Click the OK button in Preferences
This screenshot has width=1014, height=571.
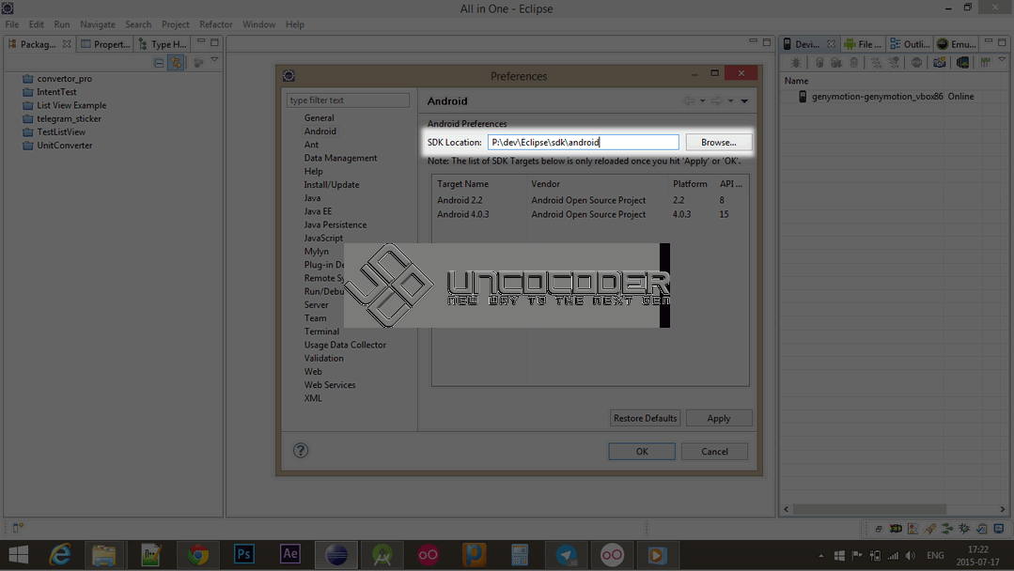[642, 452]
